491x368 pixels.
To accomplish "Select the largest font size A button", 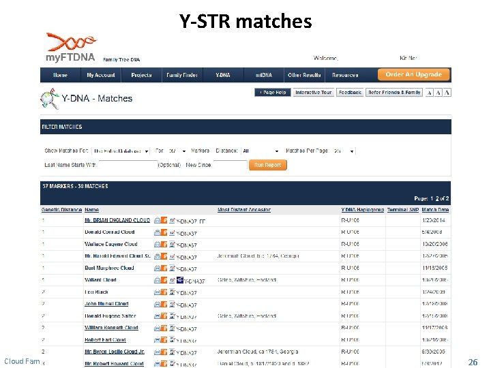I will coord(447,93).
